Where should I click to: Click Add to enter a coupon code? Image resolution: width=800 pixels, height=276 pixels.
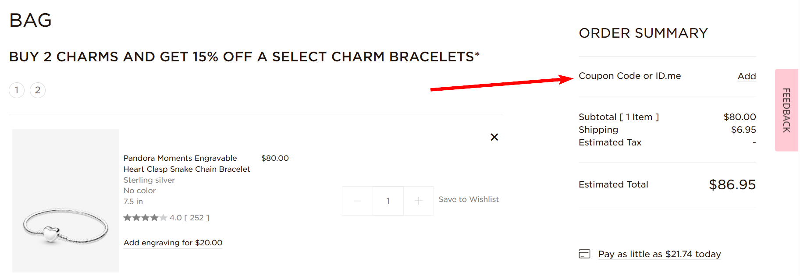[747, 76]
